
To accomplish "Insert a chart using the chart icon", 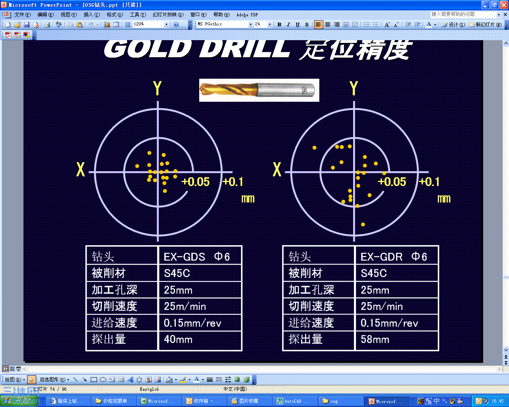I will click(x=107, y=25).
